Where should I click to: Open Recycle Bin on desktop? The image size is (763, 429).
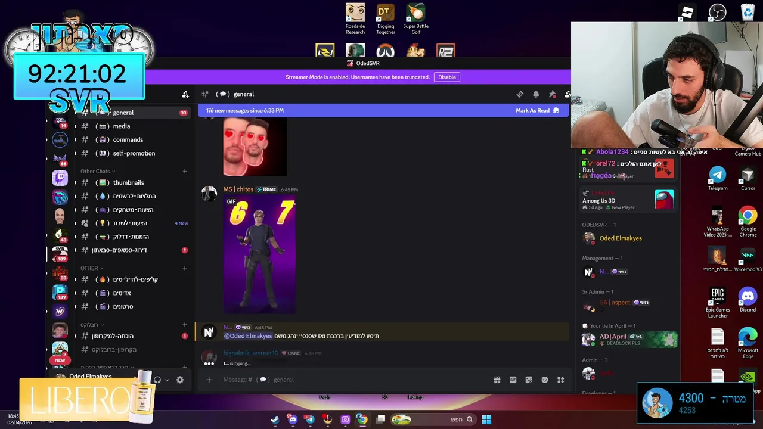(x=748, y=12)
